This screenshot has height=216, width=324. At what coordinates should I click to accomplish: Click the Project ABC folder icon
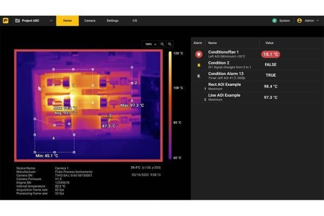[18, 21]
